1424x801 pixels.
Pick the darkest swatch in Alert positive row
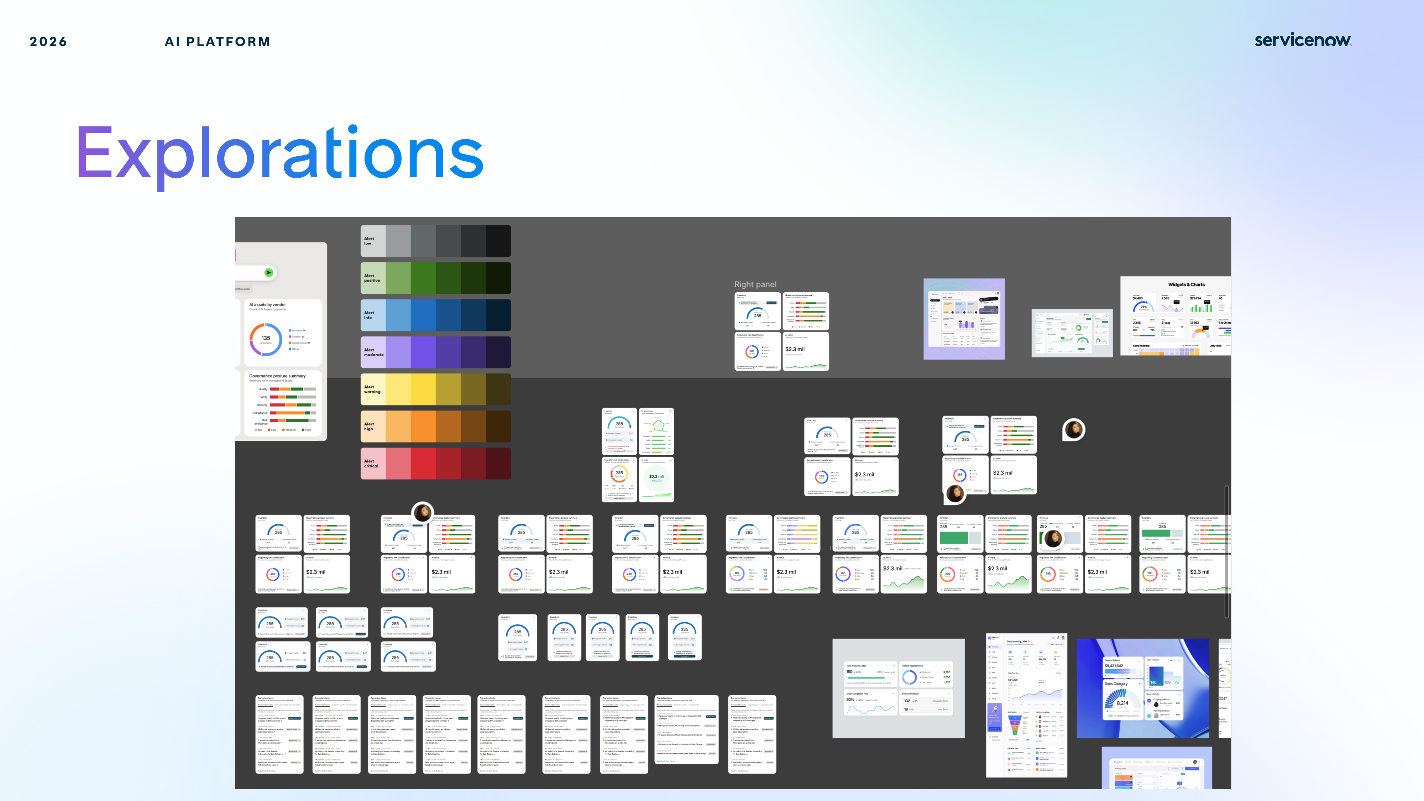498,278
